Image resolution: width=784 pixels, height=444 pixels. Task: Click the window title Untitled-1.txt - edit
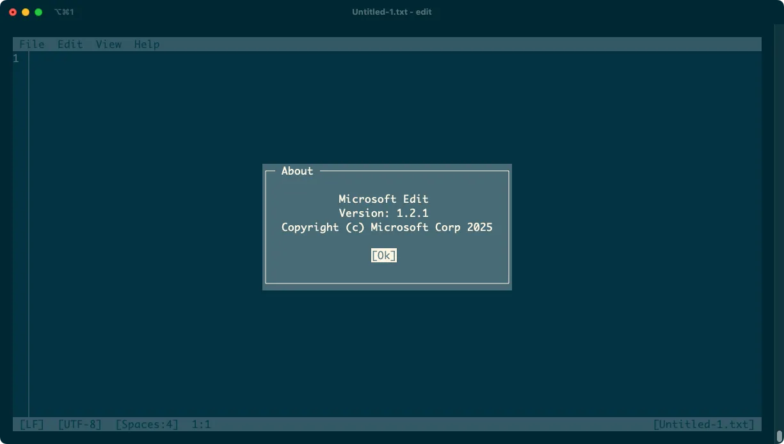[x=392, y=12]
